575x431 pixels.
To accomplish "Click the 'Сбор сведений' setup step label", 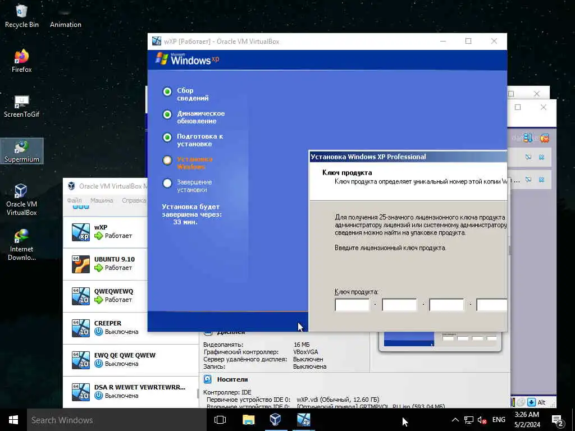I will coord(193,94).
